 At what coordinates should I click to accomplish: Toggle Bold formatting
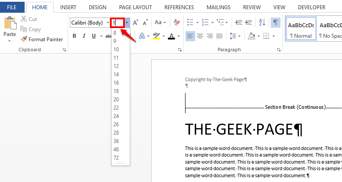75,36
